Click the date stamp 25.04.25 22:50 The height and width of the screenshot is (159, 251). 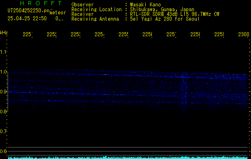(x=27, y=18)
